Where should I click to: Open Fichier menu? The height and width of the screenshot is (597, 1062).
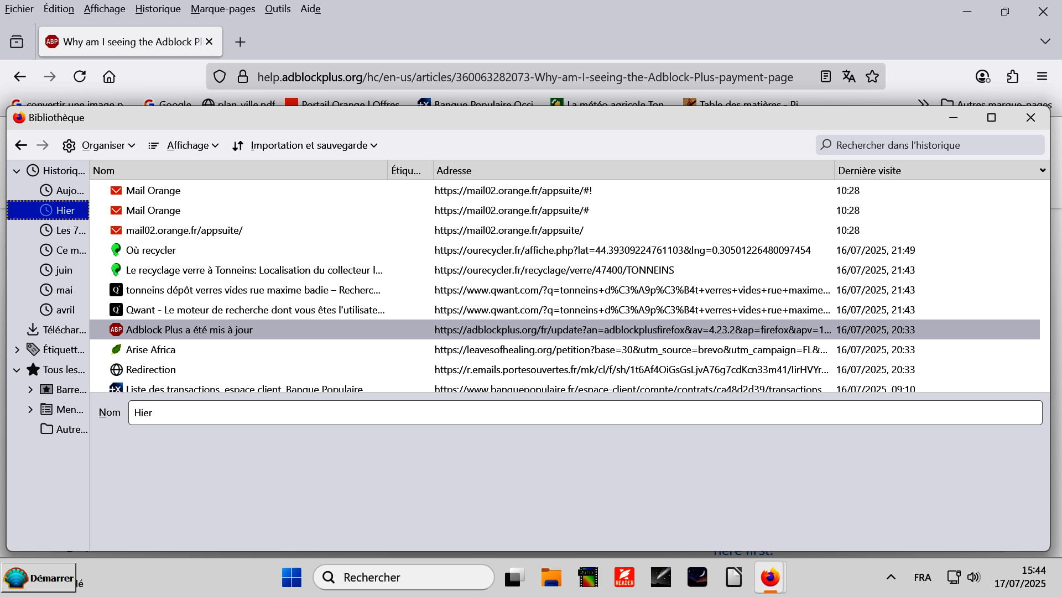point(19,9)
